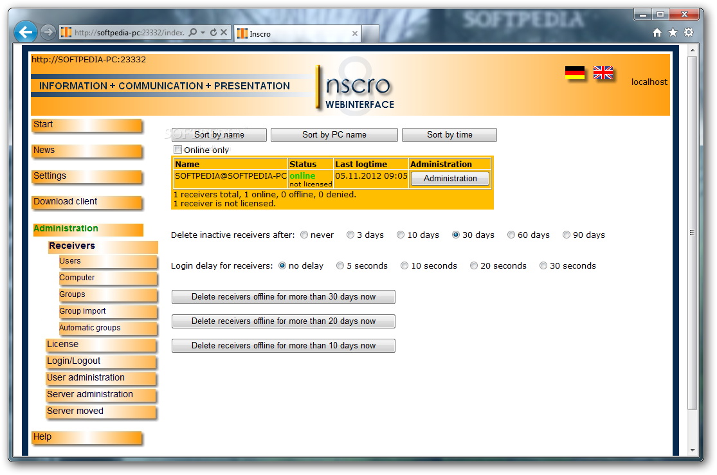The width and height of the screenshot is (717, 475).
Task: Stop loading with address bar X
Action: pyautogui.click(x=224, y=32)
